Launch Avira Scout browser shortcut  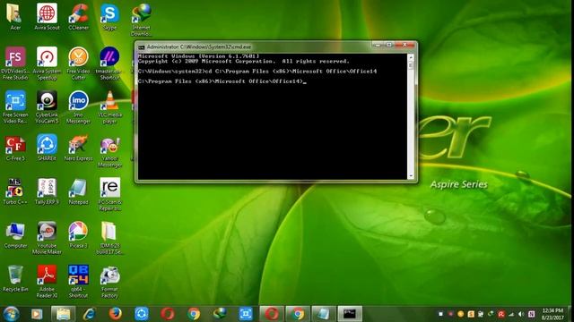pos(47,17)
